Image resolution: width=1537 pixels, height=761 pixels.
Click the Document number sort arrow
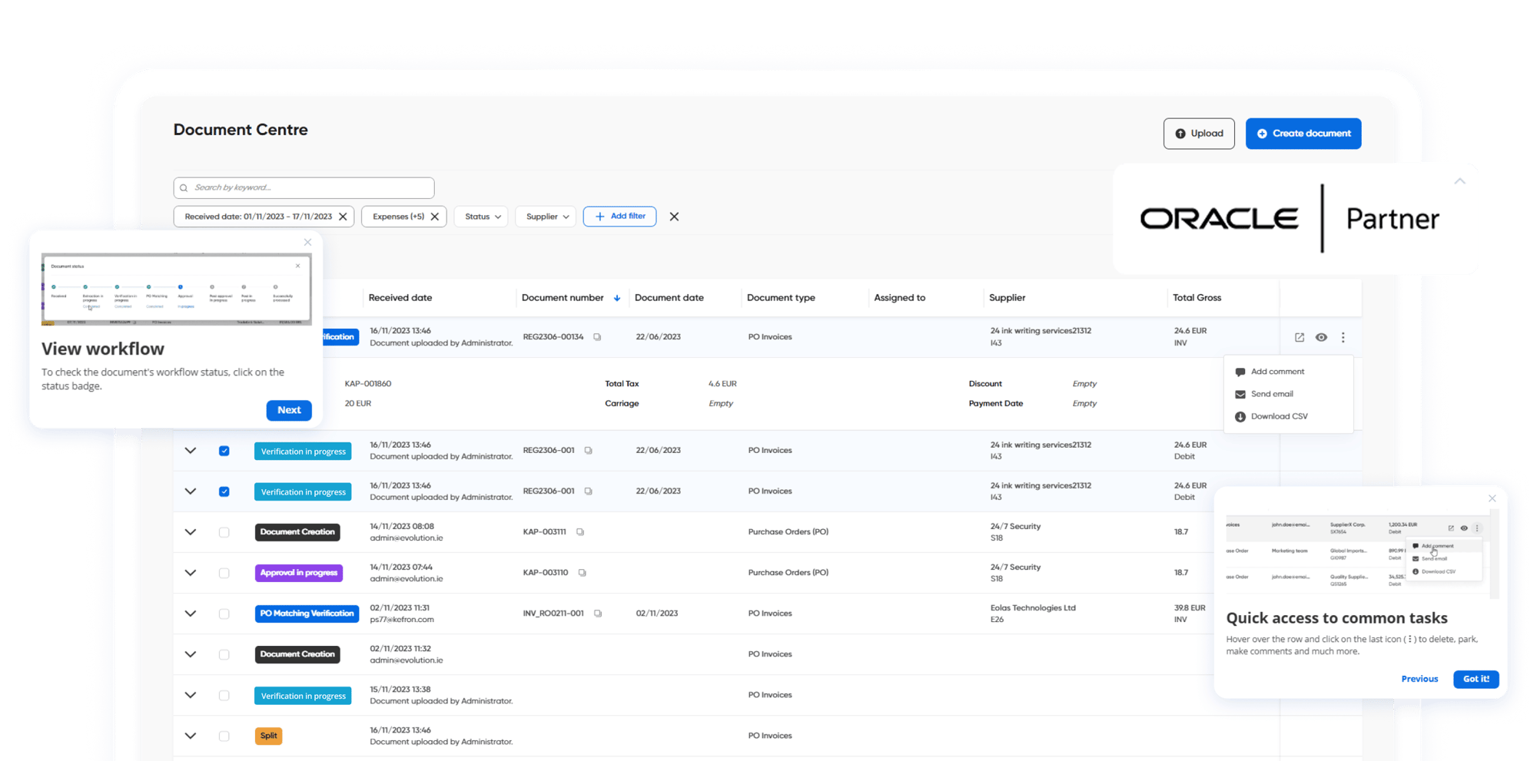616,298
